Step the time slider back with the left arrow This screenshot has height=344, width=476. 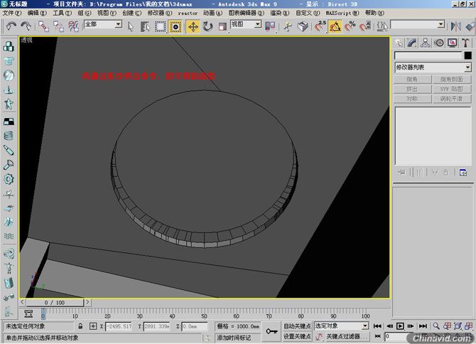tap(22, 302)
